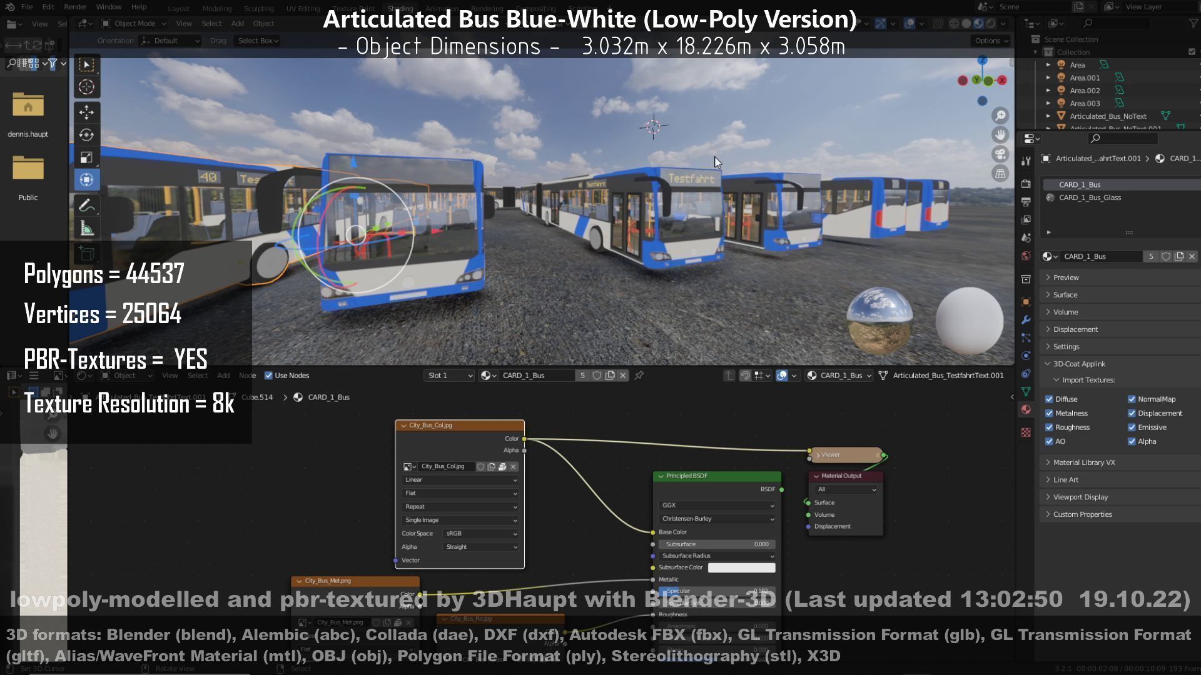Open the Christensen-Burley dropdown
1201x675 pixels.
click(717, 519)
